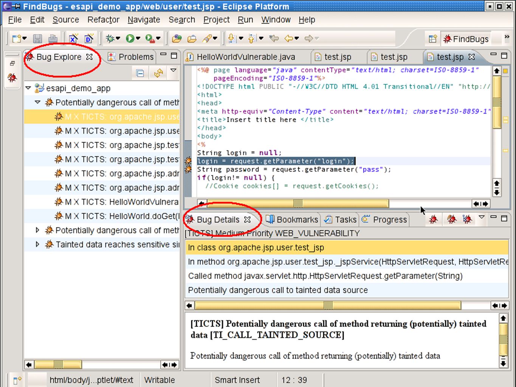
Task: Click the Search flashlight toolbar icon
Action: pos(207,39)
